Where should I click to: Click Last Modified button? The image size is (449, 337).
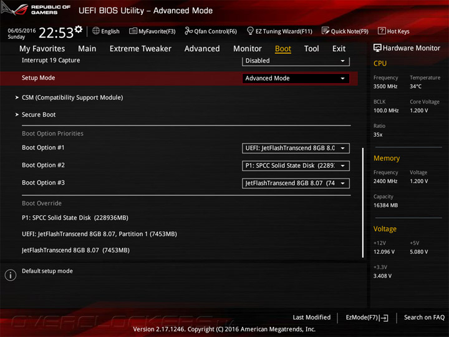(312, 318)
